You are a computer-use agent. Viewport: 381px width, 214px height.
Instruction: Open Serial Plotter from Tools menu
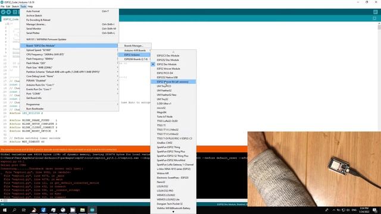point(69,33)
